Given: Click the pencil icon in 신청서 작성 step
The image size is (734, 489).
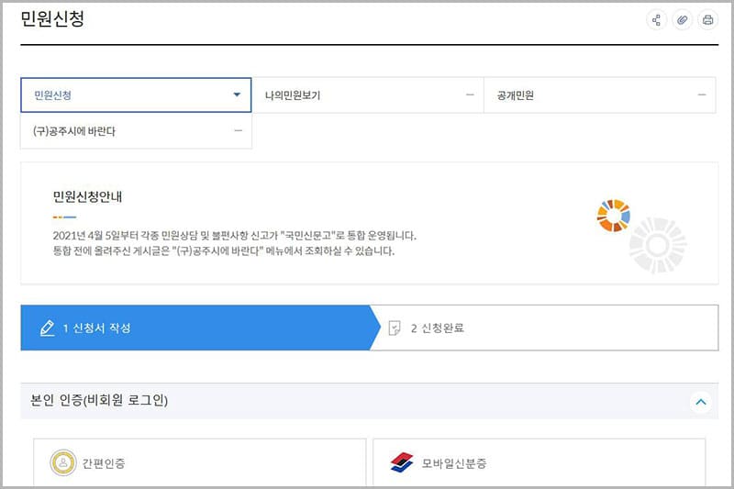Looking at the screenshot, I should tap(48, 328).
